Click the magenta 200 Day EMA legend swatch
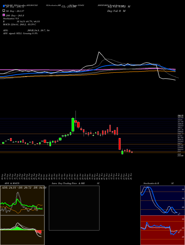185x245 pixels. 4,15
